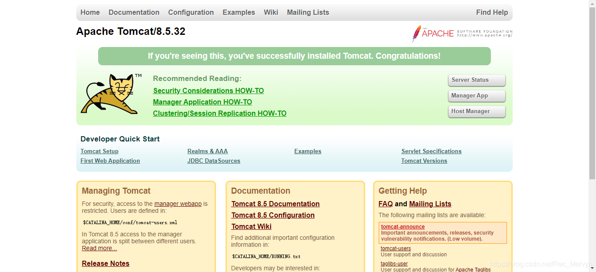Open Tomcat 8.5 Configuration link
Screen dimensions: 596x272
pyautogui.click(x=273, y=215)
